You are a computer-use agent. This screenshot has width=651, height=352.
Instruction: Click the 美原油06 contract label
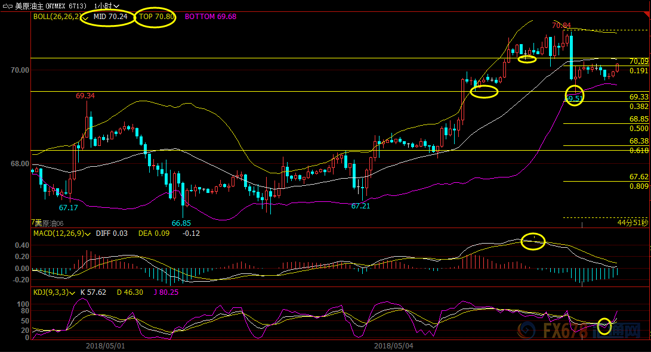[x=49, y=223]
